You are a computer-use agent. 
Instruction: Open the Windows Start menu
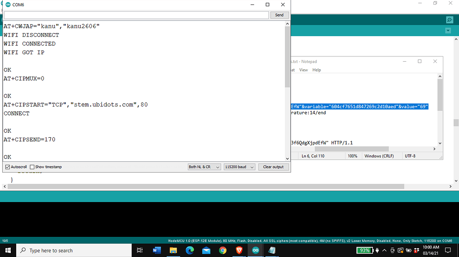(x=8, y=250)
